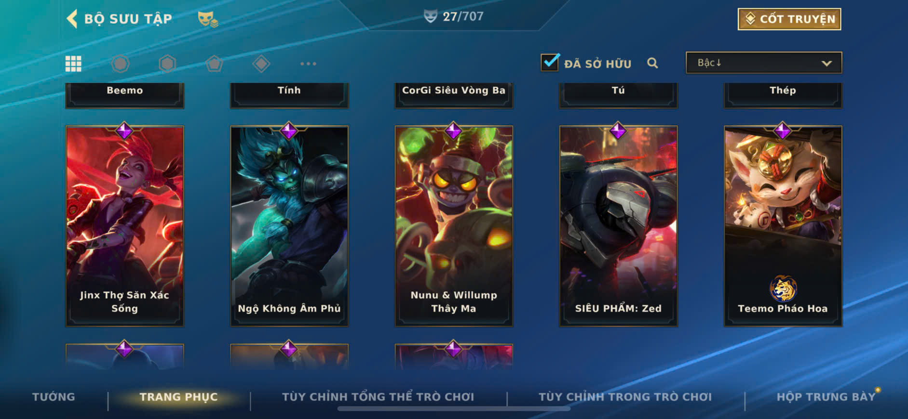Select the Jinx Thợ Săn Xác Sống skin

coord(124,226)
